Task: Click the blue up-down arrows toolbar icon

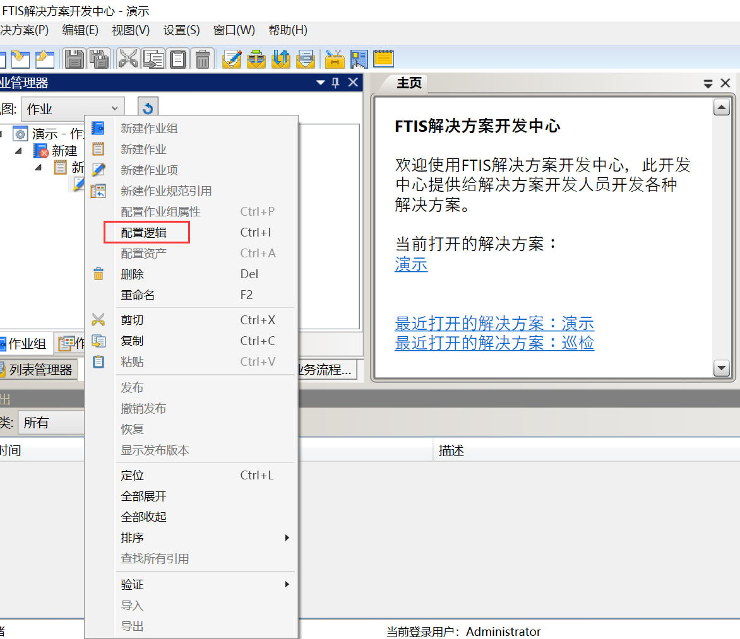Action: [280, 59]
